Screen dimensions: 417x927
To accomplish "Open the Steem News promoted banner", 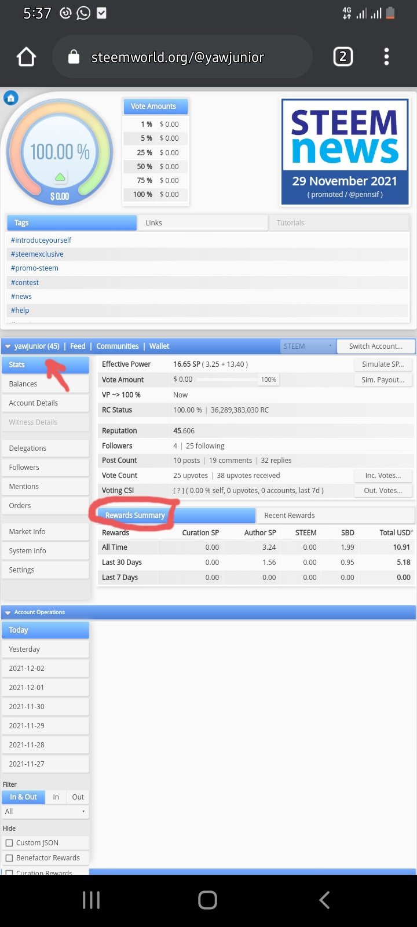I will pyautogui.click(x=345, y=152).
